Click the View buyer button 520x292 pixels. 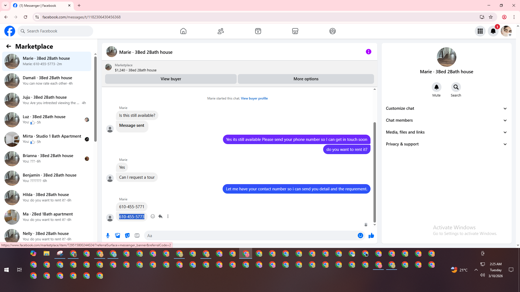[171, 79]
